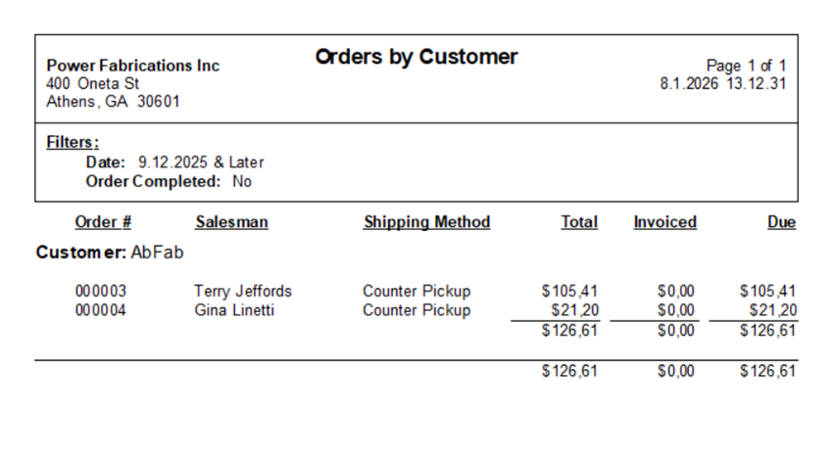This screenshot has width=833, height=460.
Task: Click the Total column header
Action: pyautogui.click(x=579, y=222)
